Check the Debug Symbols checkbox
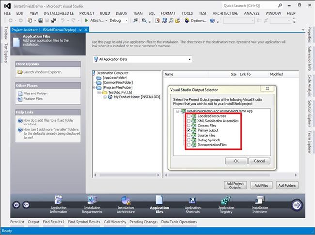Image resolution: width=315 pixels, height=235 pixels. pyautogui.click(x=189, y=140)
